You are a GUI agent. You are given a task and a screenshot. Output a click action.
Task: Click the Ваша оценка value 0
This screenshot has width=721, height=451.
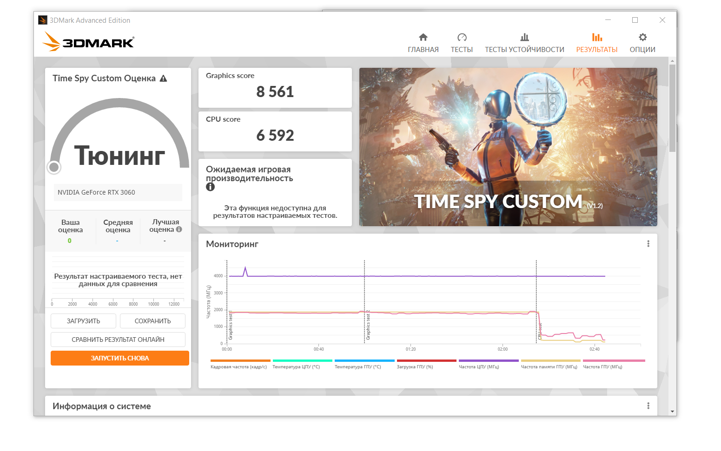point(70,241)
